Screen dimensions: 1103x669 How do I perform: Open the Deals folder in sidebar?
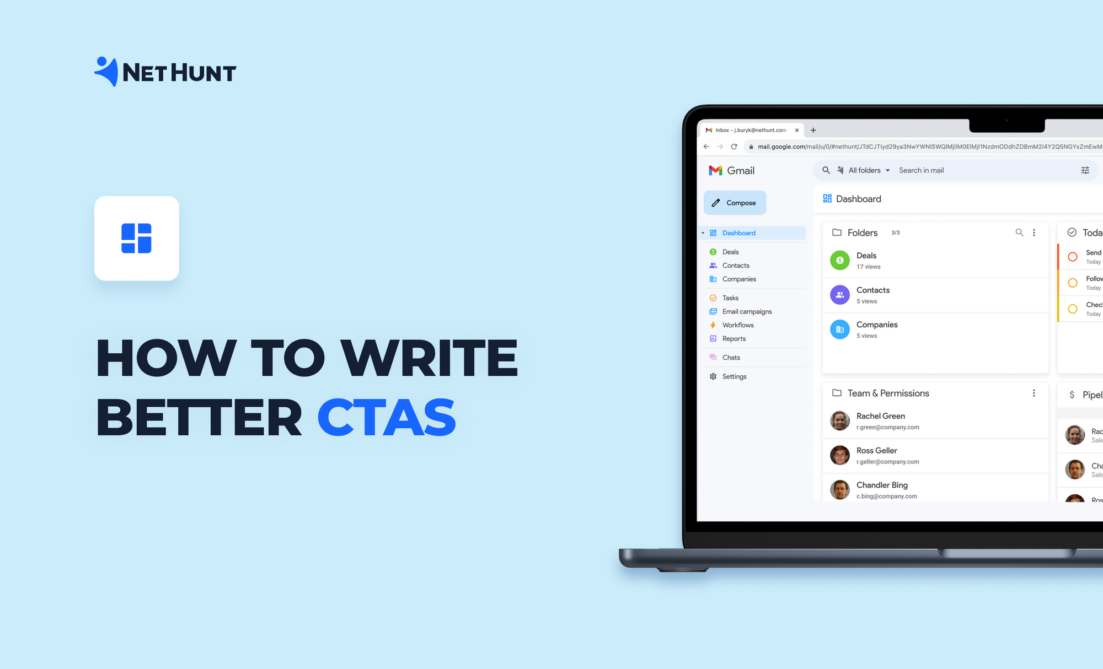[x=730, y=252]
